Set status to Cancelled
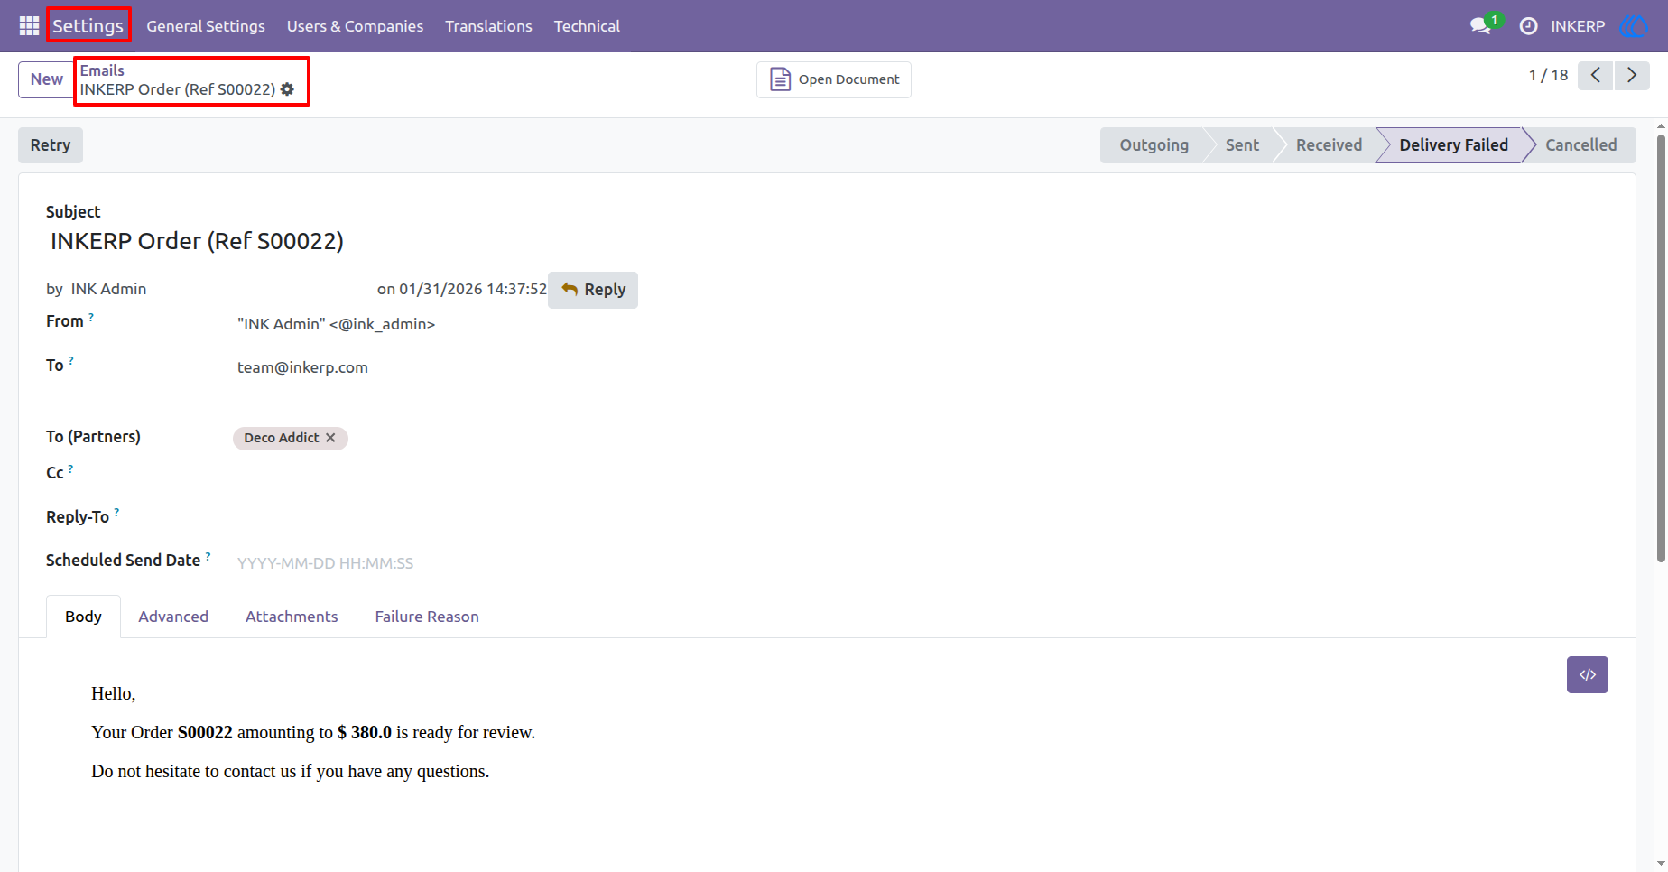The image size is (1668, 872). [x=1580, y=145]
